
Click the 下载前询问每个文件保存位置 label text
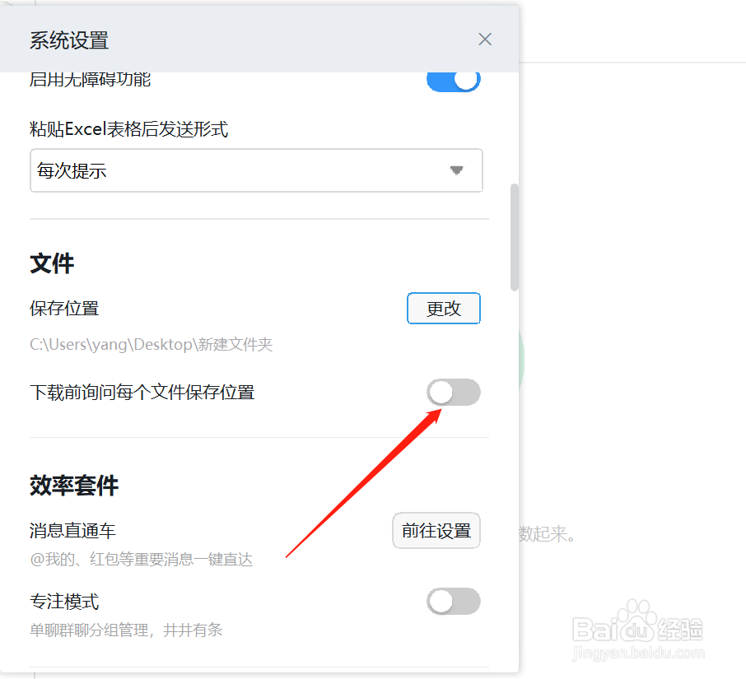click(142, 393)
